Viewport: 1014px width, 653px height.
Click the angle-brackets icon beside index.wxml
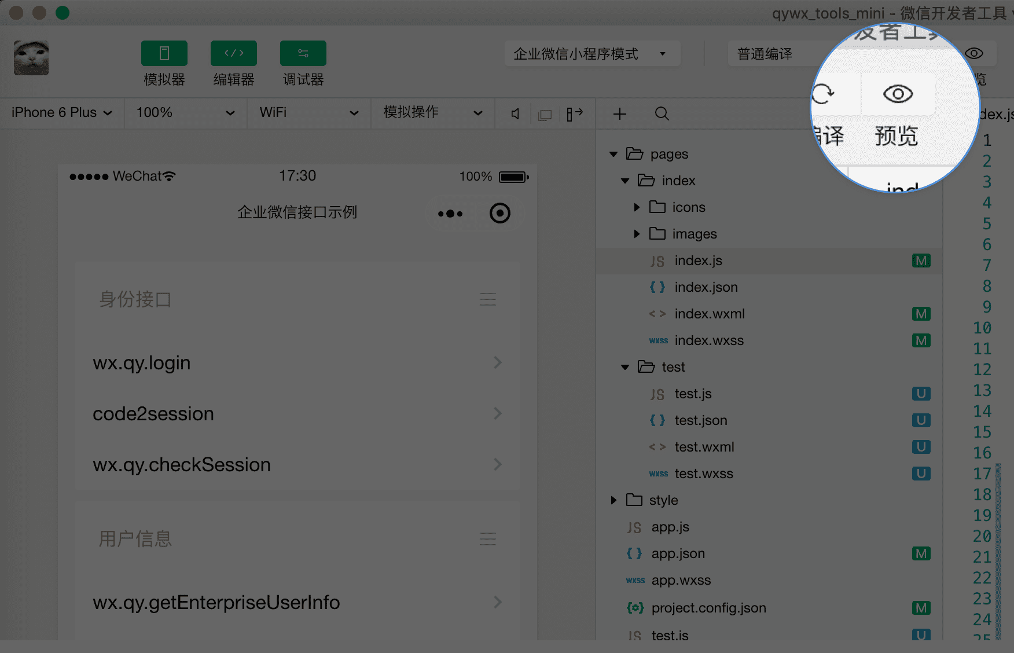tap(657, 314)
